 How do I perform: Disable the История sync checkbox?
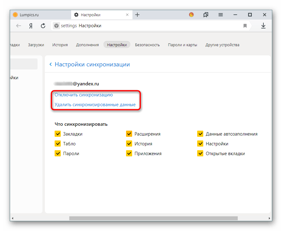point(129,143)
